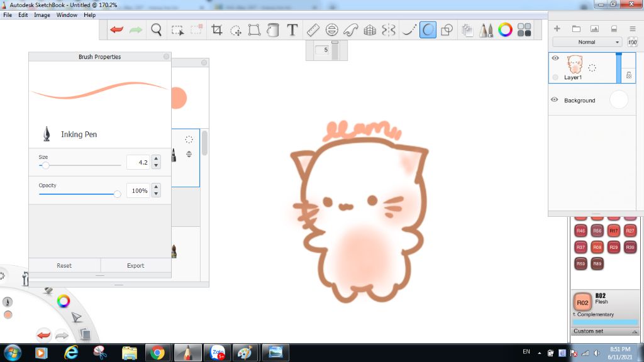Enable the French Curve tool
Viewport: 644px width, 362px height.
click(351, 30)
